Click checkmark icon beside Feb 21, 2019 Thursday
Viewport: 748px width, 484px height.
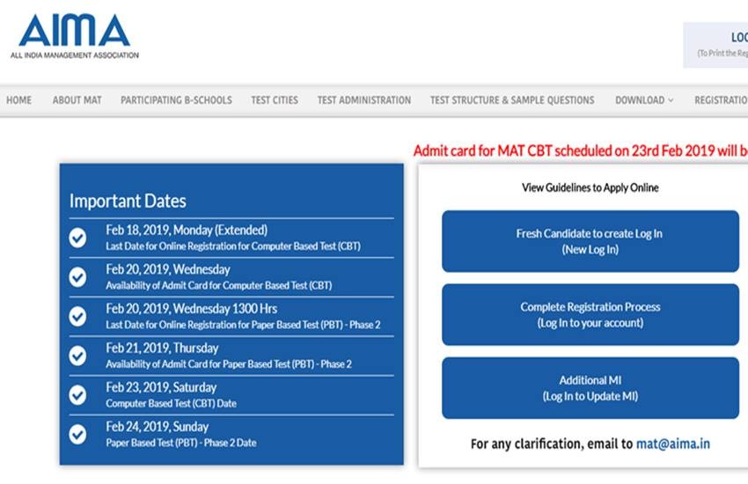click(78, 356)
